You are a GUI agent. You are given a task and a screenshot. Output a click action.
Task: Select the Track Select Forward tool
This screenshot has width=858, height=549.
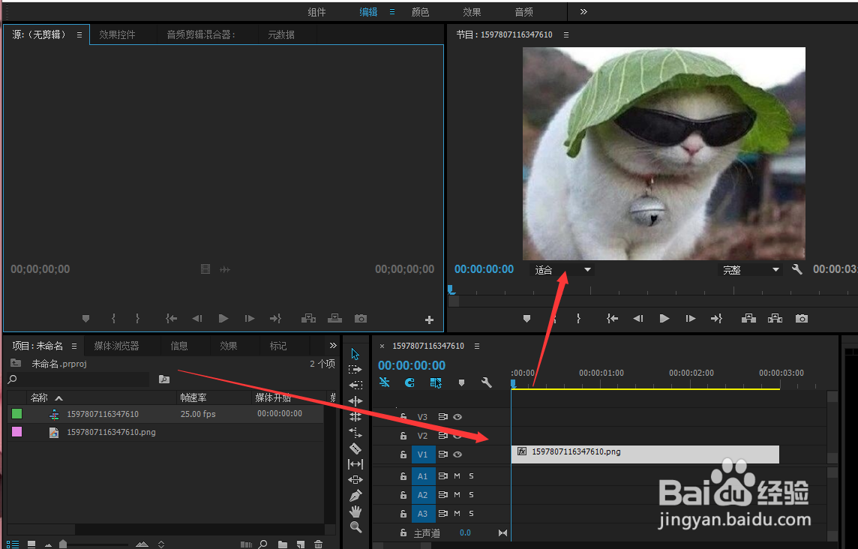(x=355, y=370)
